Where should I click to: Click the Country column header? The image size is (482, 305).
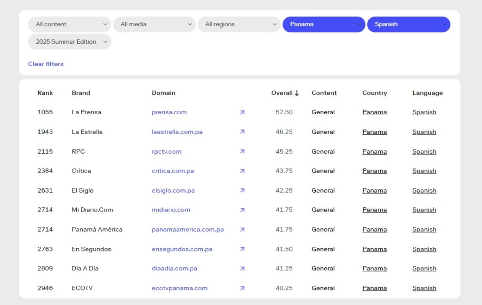(x=374, y=93)
